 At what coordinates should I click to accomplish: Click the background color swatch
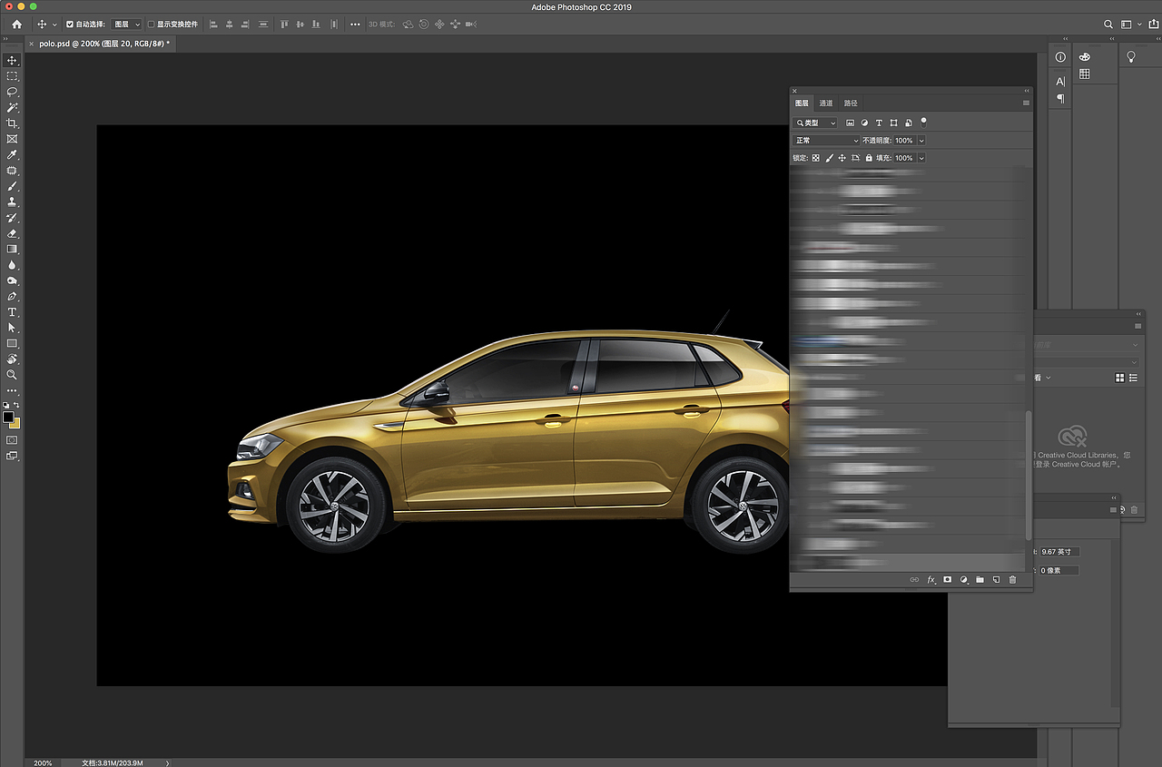[x=15, y=423]
